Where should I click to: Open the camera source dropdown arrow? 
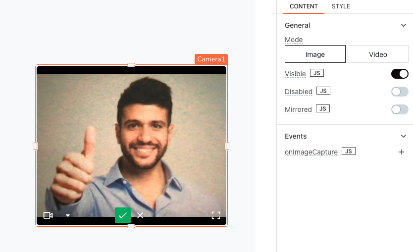click(68, 215)
